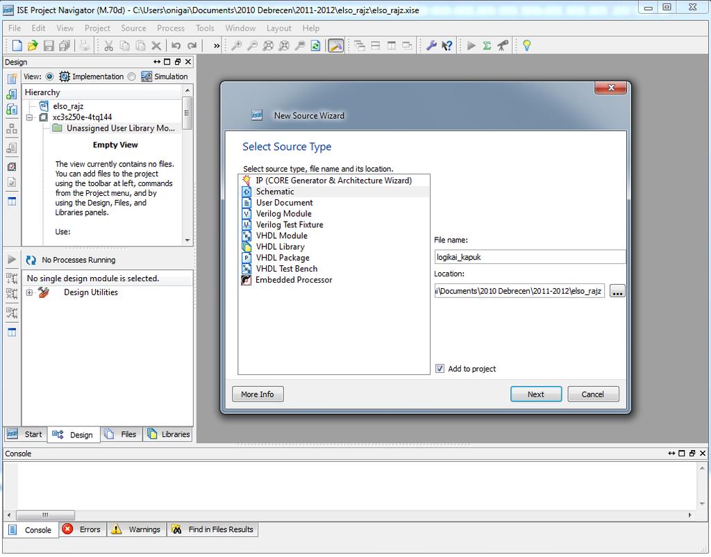The image size is (711, 557).
Task: Switch to the Libraries tab
Action: pyautogui.click(x=168, y=435)
